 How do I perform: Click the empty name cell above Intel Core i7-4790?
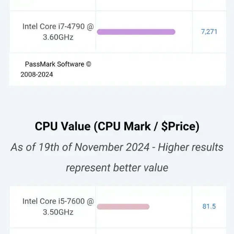pos(52,5)
